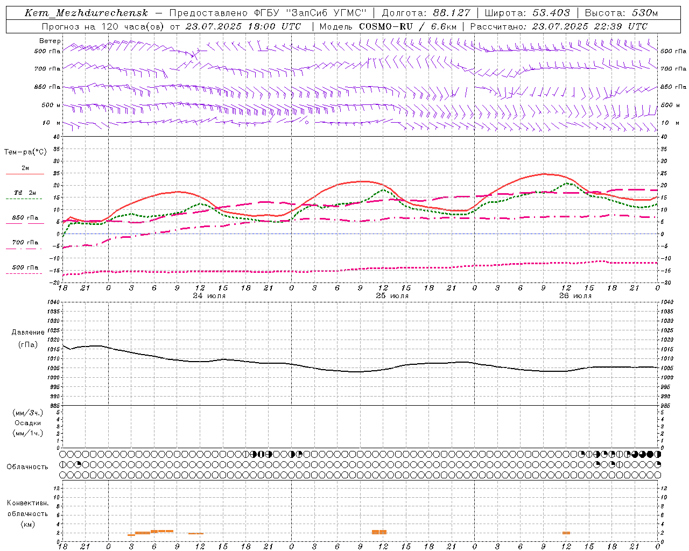Click the left 700 гПа wind level label
This screenshot has width=689, height=551.
pos(47,69)
